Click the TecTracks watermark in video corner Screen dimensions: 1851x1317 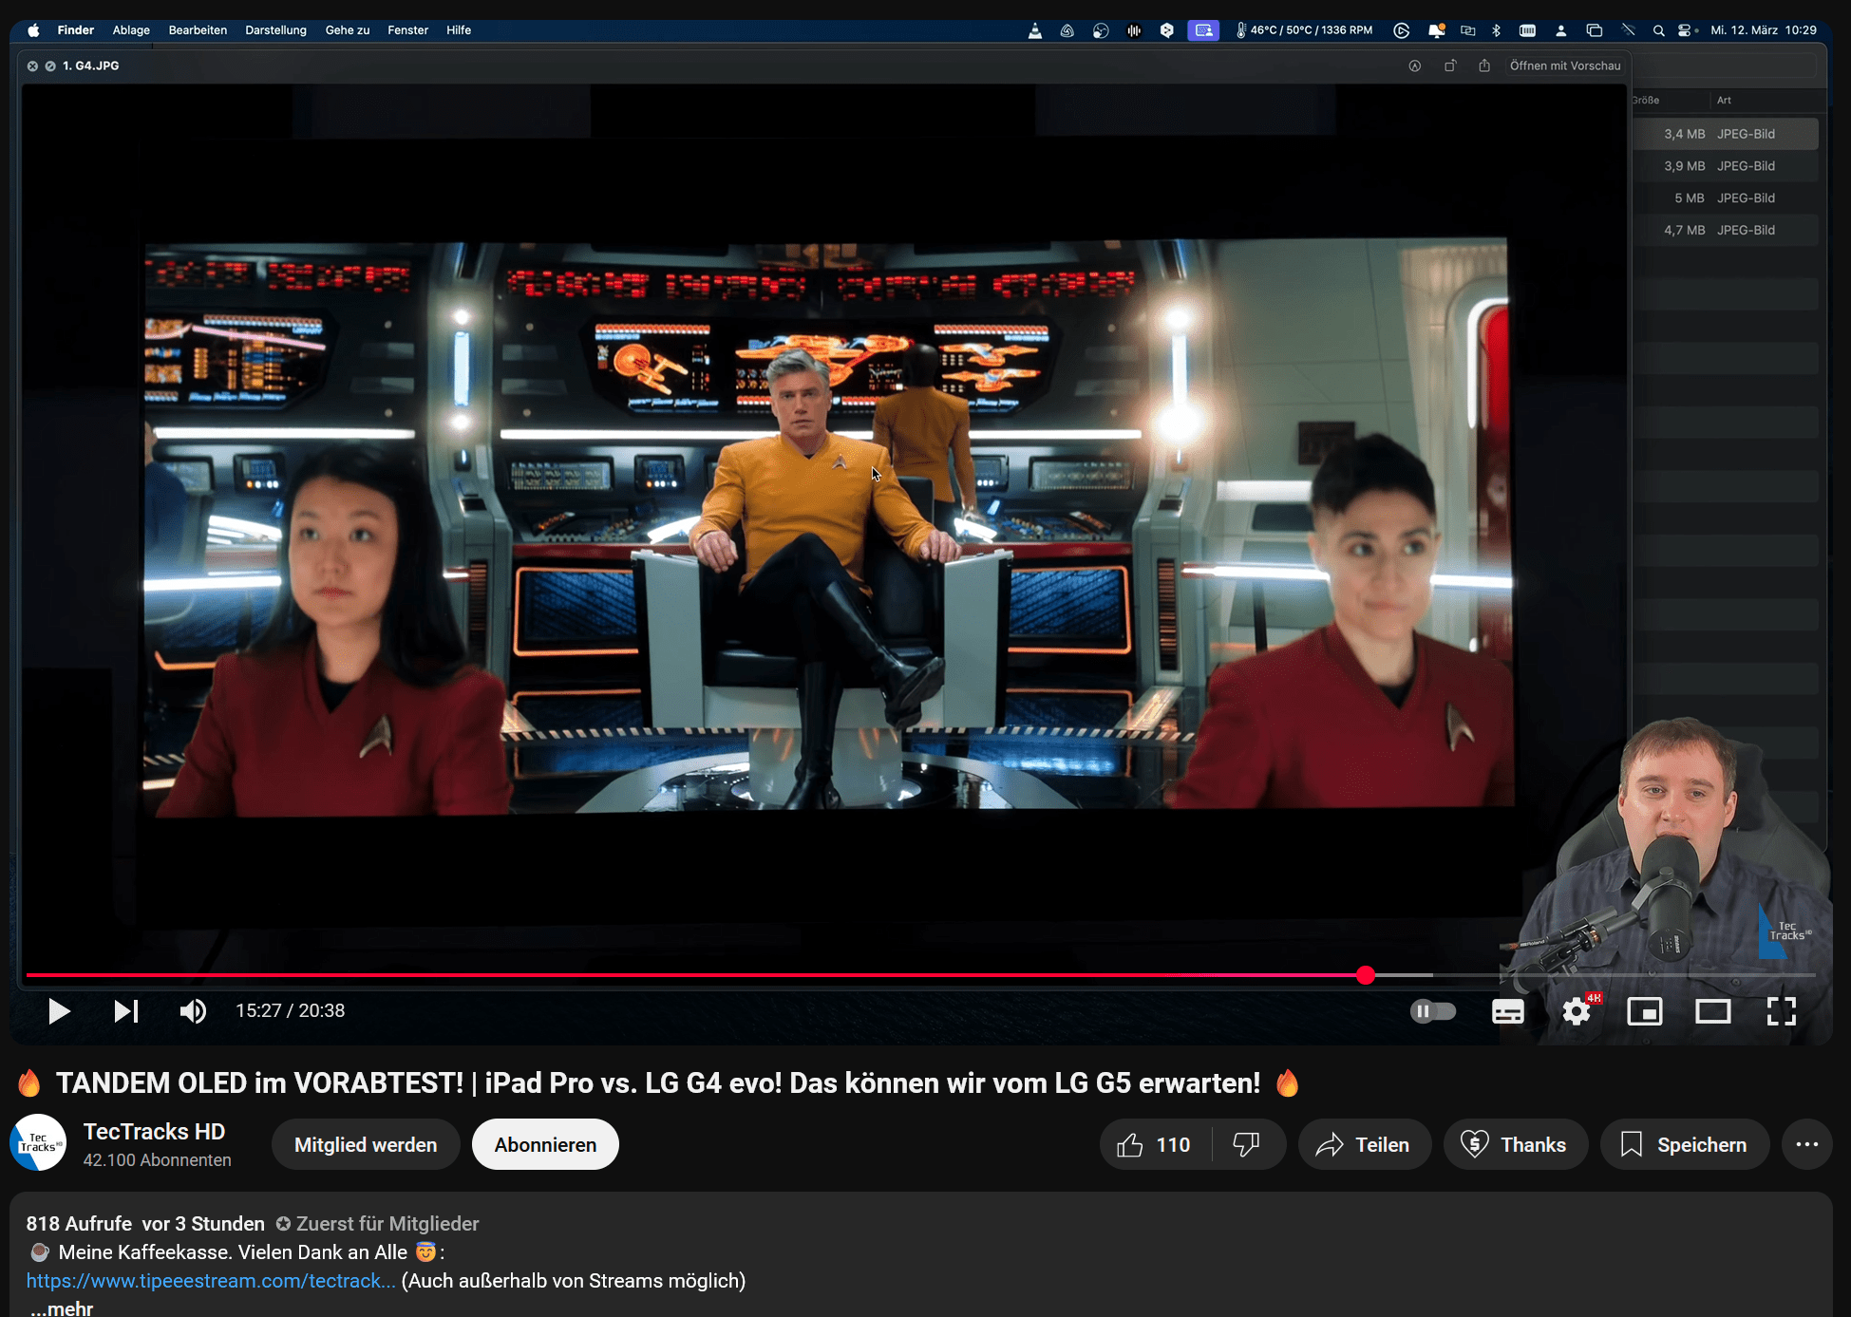pos(1785,931)
